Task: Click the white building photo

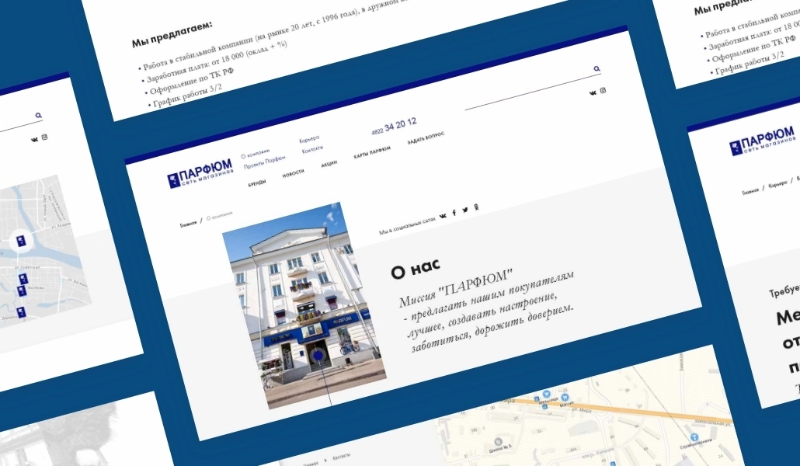Action: (x=304, y=307)
